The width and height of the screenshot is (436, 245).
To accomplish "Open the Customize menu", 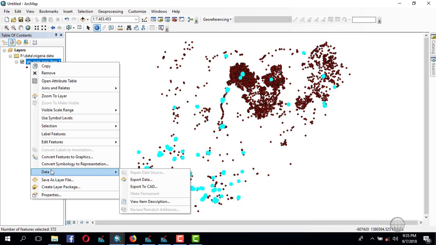I will pos(137,11).
